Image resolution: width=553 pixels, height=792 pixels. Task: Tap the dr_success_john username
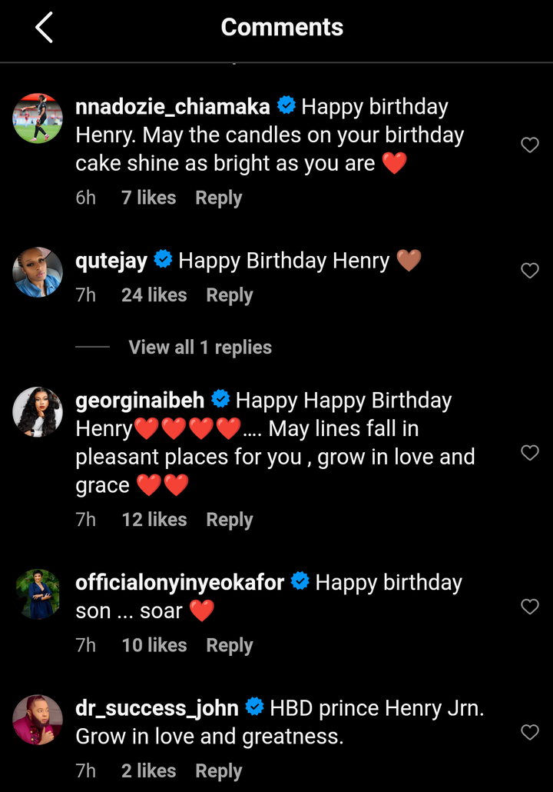tap(157, 707)
